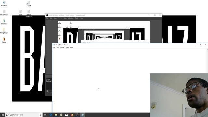Open Notepad Edit menu

[x=58, y=47]
